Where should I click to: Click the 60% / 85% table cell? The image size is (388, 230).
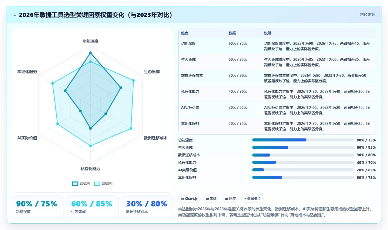(238, 60)
